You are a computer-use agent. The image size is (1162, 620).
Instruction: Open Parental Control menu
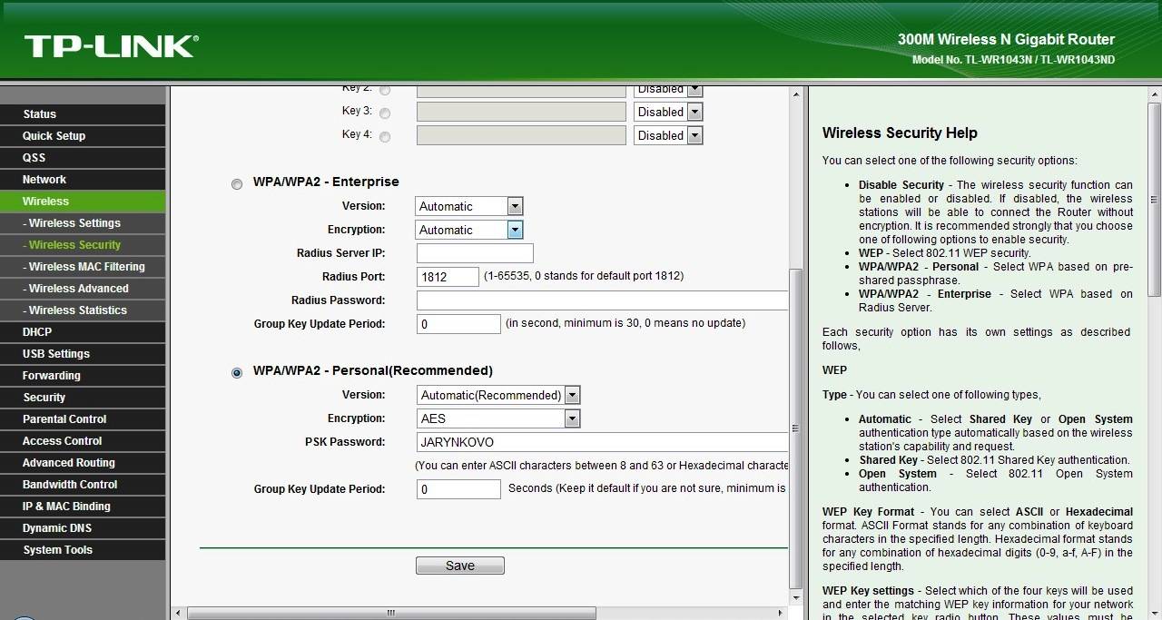(x=83, y=419)
